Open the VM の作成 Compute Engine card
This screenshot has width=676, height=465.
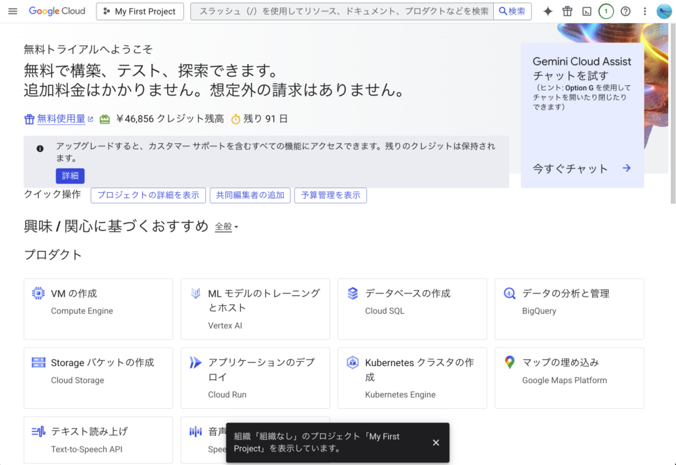click(98, 308)
